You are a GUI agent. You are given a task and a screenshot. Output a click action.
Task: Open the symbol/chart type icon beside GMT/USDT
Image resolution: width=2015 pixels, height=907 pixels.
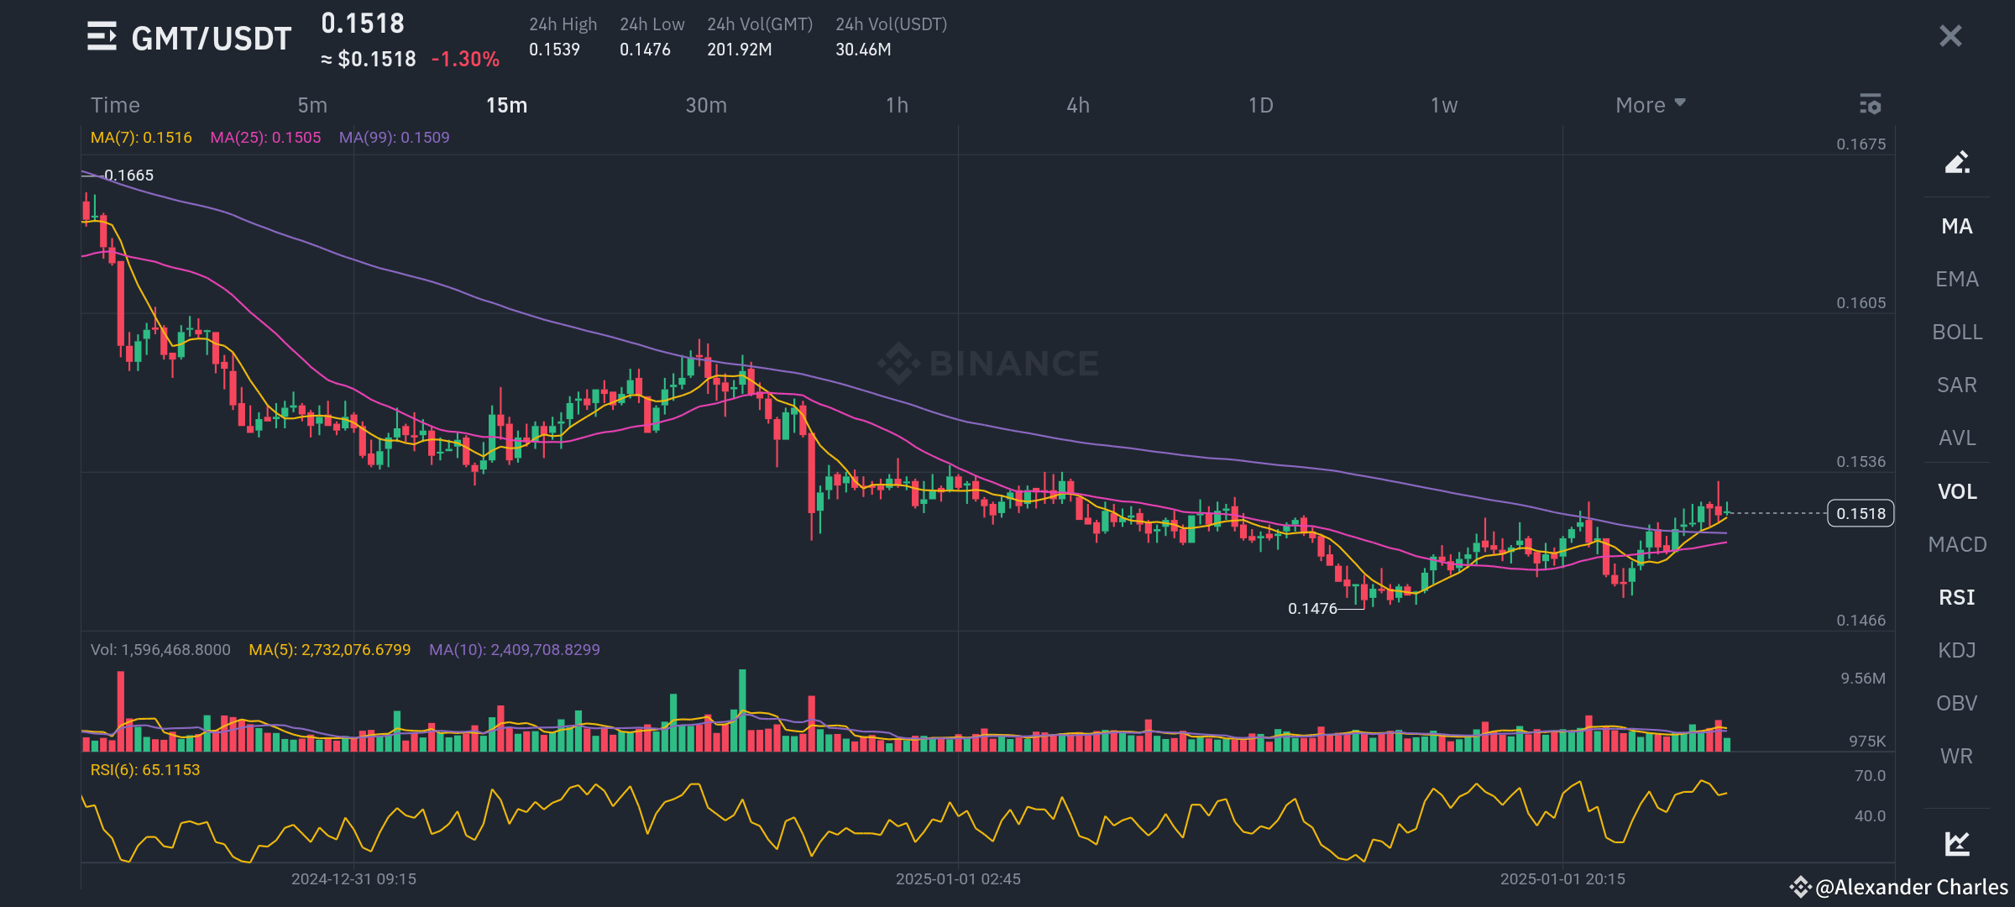click(103, 37)
